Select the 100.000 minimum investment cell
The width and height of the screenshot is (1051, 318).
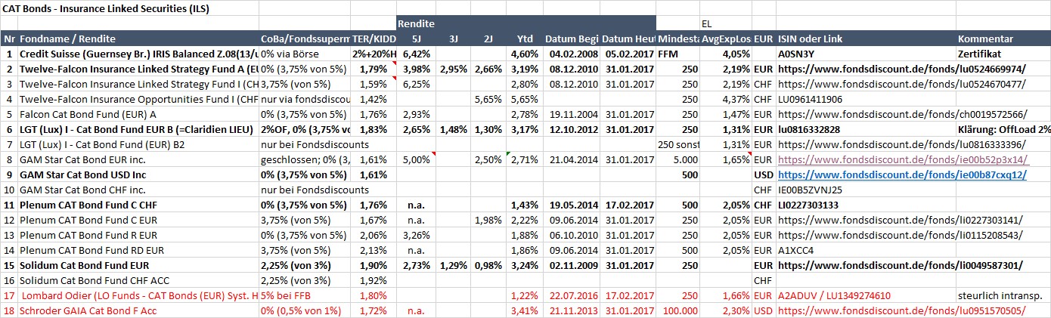tap(677, 310)
